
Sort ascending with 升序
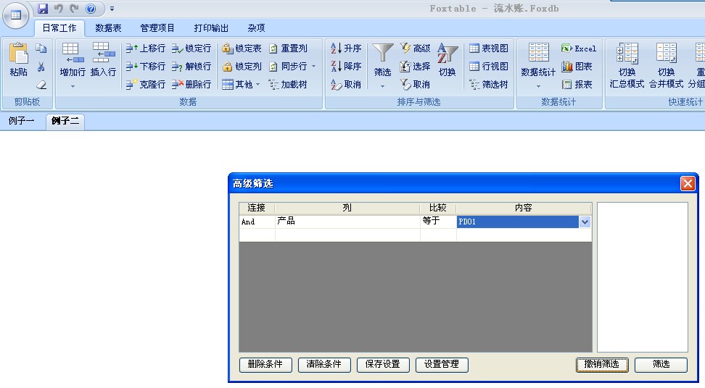(346, 48)
